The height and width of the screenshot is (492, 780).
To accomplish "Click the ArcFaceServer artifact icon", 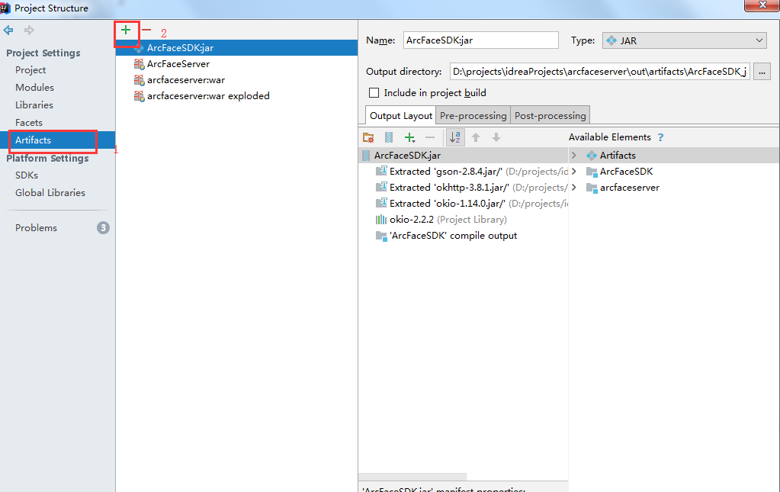I will [x=139, y=64].
